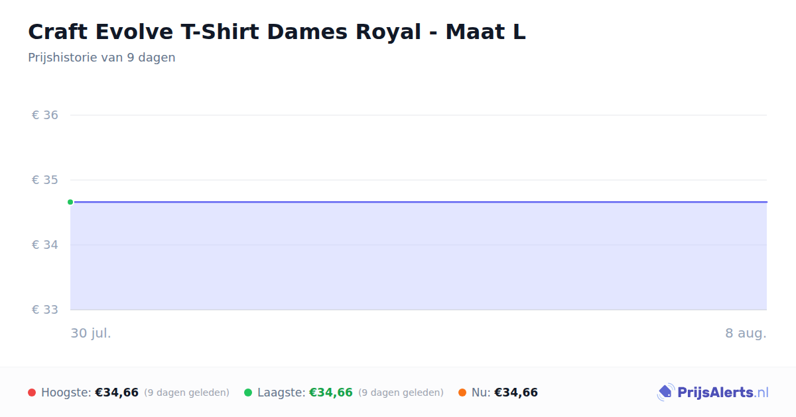Click the '9 dagen geleden' text after Hoogste
The image size is (796, 417).
pyautogui.click(x=186, y=393)
